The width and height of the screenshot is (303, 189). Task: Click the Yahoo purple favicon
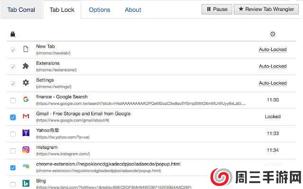[x=26, y=134]
